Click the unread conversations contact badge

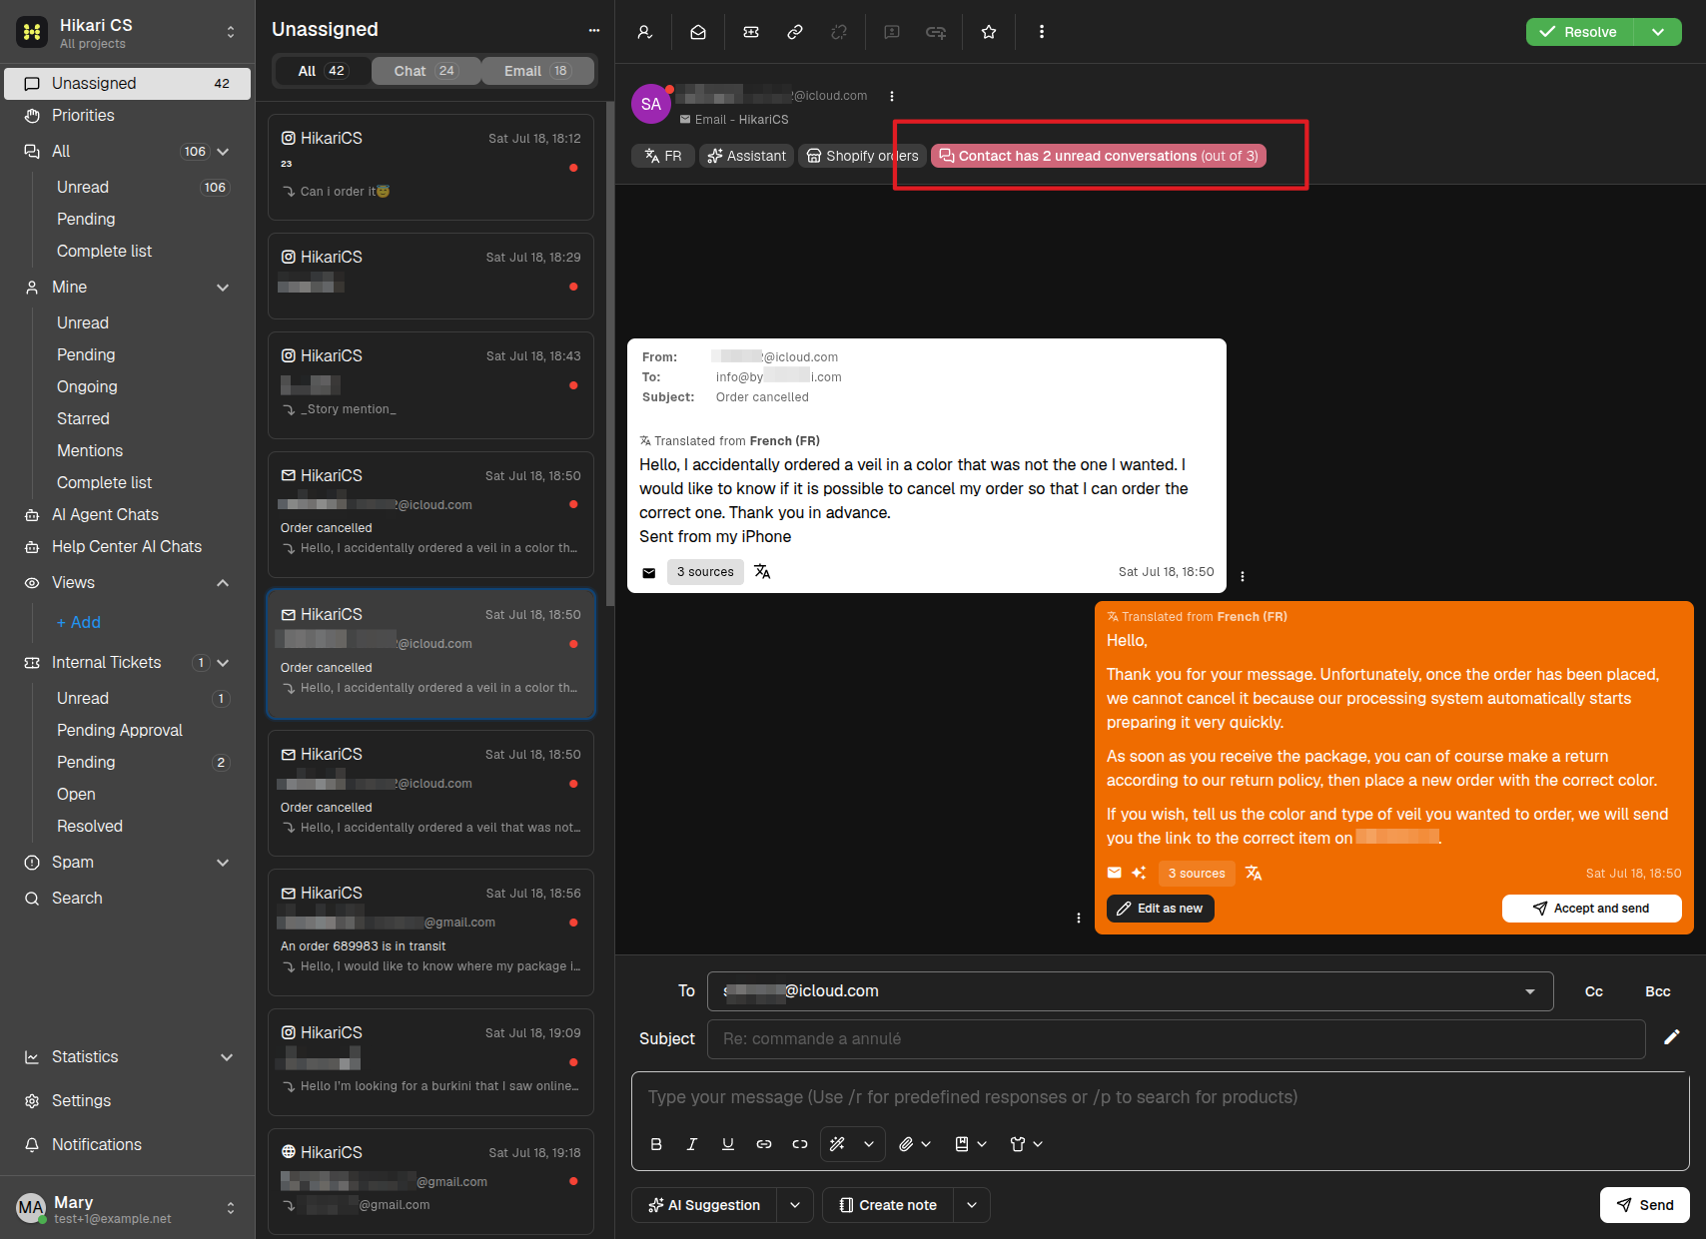click(1098, 156)
